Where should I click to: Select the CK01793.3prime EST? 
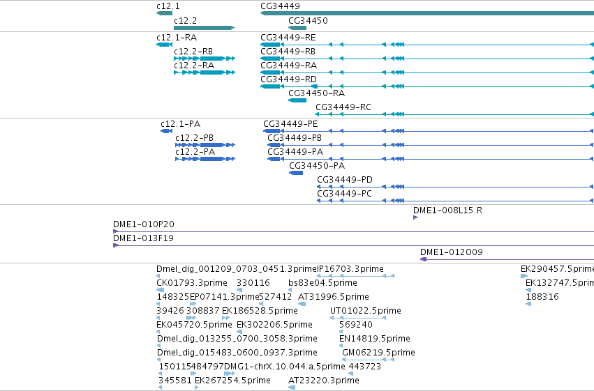click(x=161, y=290)
